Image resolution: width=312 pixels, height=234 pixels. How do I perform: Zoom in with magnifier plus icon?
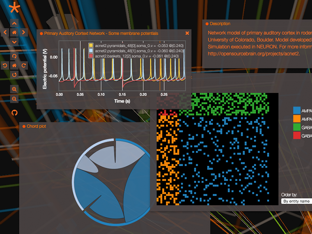14,89
